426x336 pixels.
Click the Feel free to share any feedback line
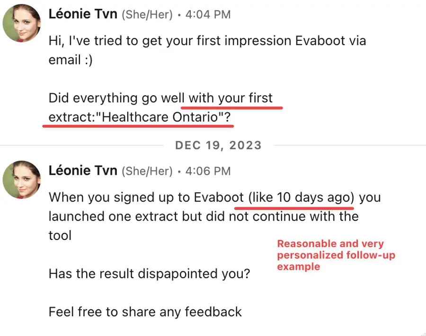tap(144, 312)
